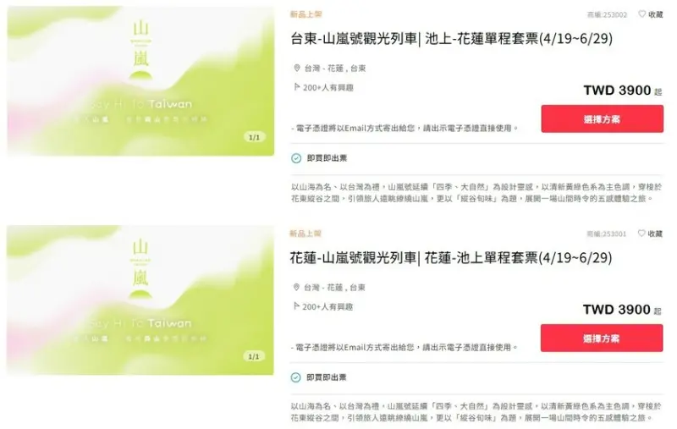Click the flag icon beside the second 200+人有興趣
The image size is (677, 429).
point(296,306)
